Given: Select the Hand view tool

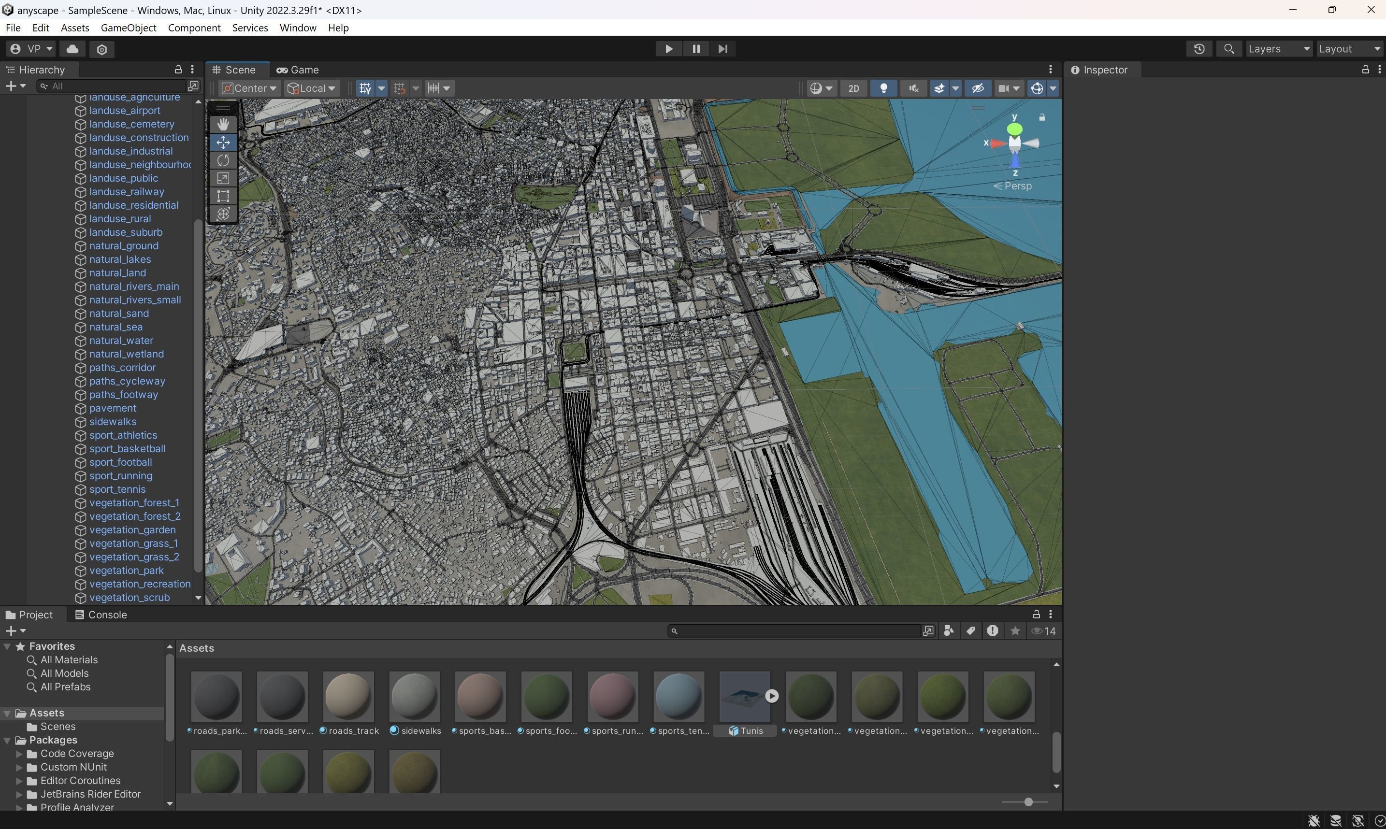Looking at the screenshot, I should [x=223, y=124].
